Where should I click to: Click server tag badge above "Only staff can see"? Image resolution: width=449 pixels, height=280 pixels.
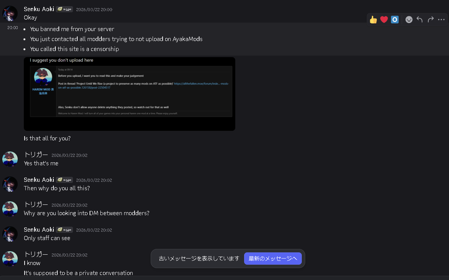[x=64, y=230]
